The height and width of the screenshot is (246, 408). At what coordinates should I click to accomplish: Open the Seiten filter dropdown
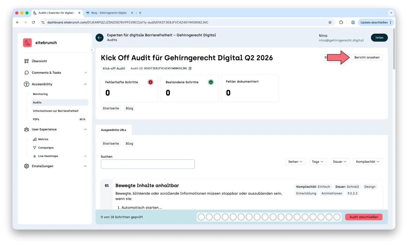point(295,162)
